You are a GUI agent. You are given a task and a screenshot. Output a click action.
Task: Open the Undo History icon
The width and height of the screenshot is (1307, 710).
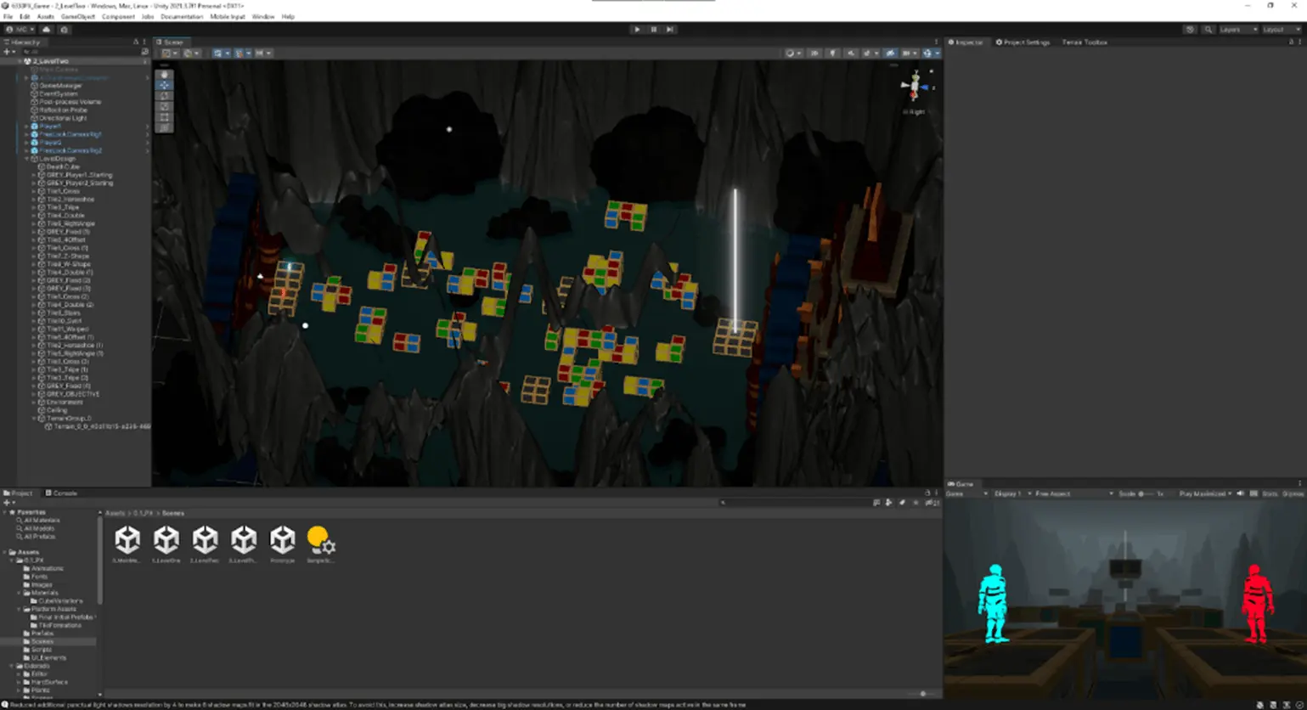click(1190, 30)
